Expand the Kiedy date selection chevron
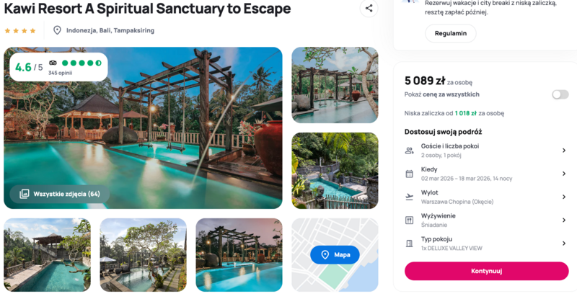The width and height of the screenshot is (577, 299). click(563, 174)
